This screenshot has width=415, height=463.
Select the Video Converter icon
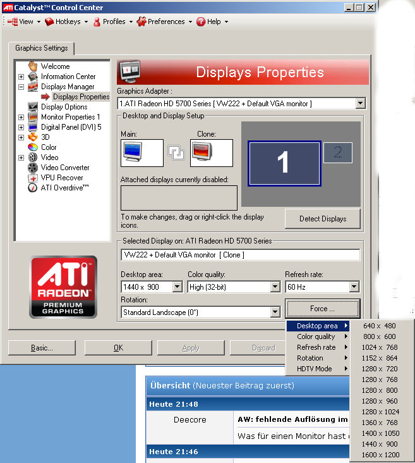tap(33, 168)
